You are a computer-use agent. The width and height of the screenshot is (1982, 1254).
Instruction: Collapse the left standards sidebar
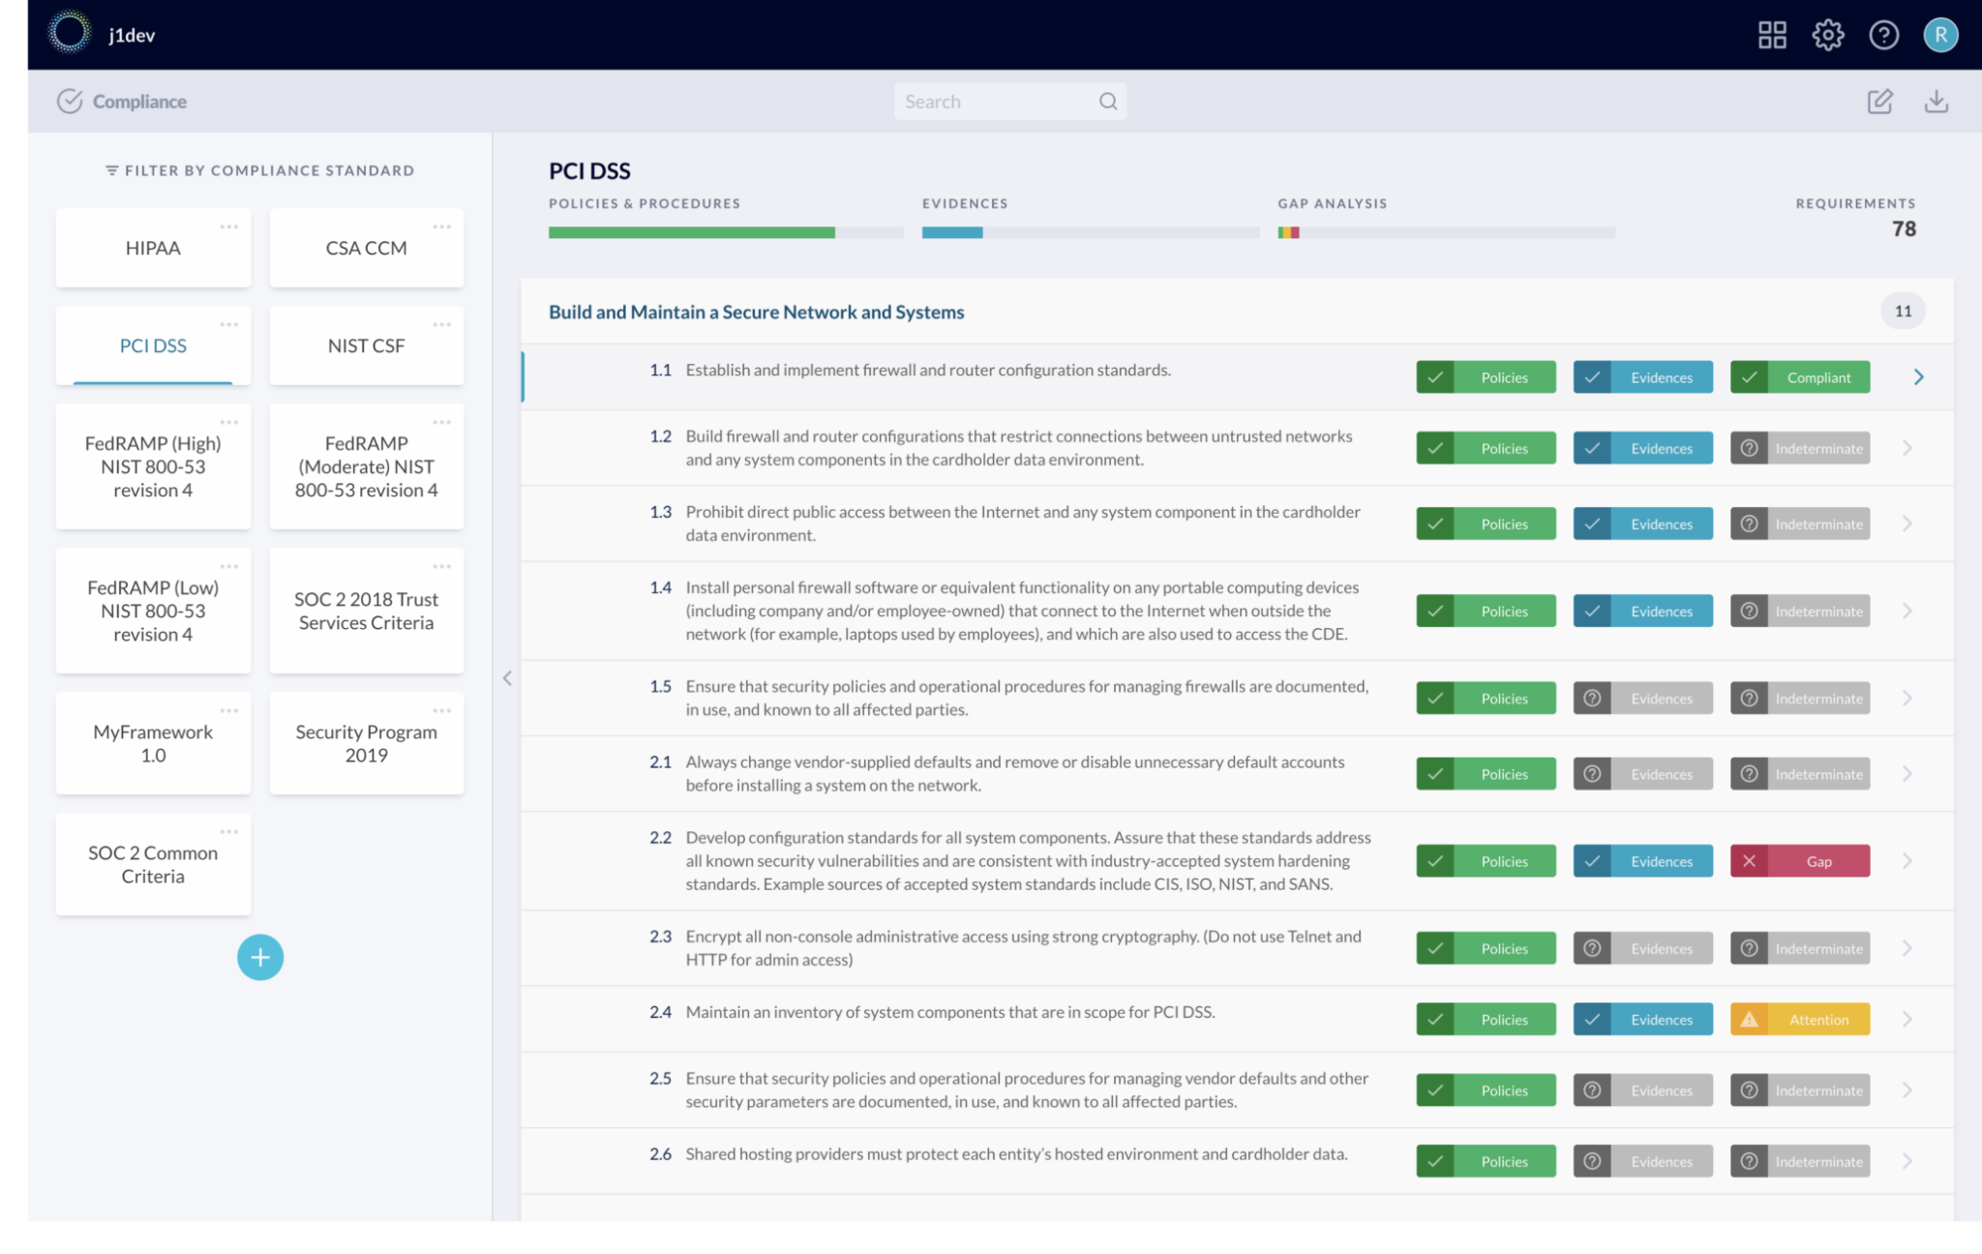coord(507,678)
